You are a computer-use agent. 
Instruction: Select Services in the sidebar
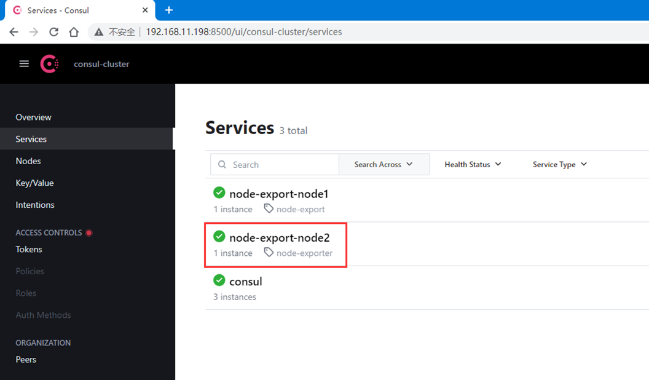[x=87, y=139]
